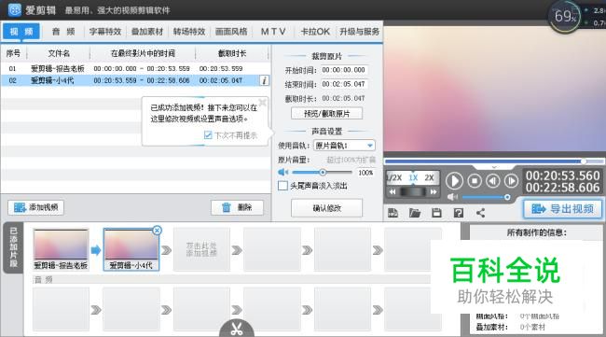Click the 在最终影片中的时间 column header
The width and height of the screenshot is (606, 337).
[143, 53]
